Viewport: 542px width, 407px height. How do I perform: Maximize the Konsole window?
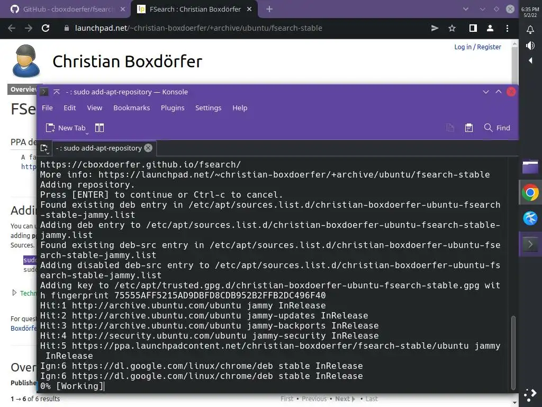pyautogui.click(x=499, y=92)
